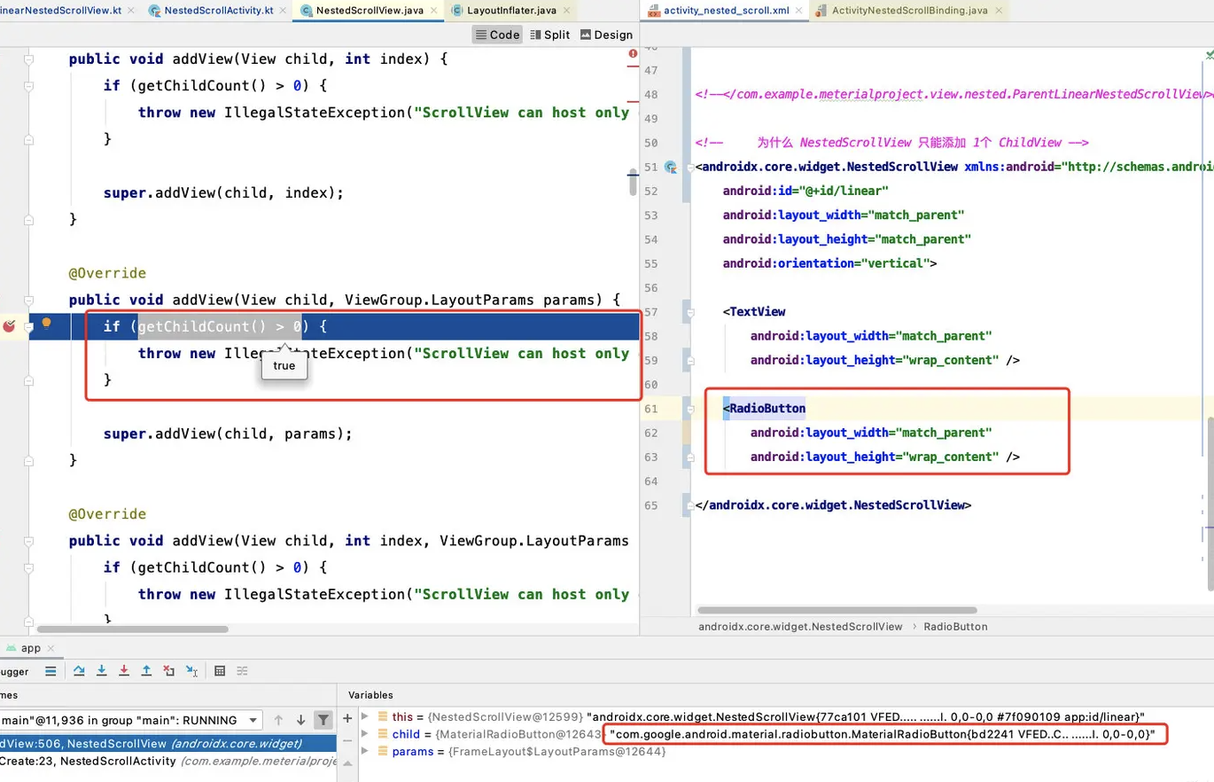Click the XML editor horizontal scrollbar
This screenshot has height=782, width=1214.
coord(837,611)
